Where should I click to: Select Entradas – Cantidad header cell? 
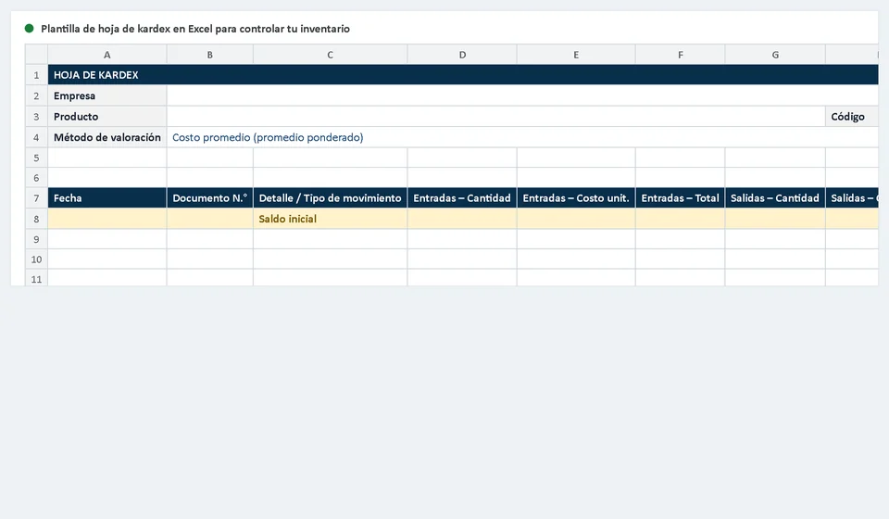coord(462,198)
